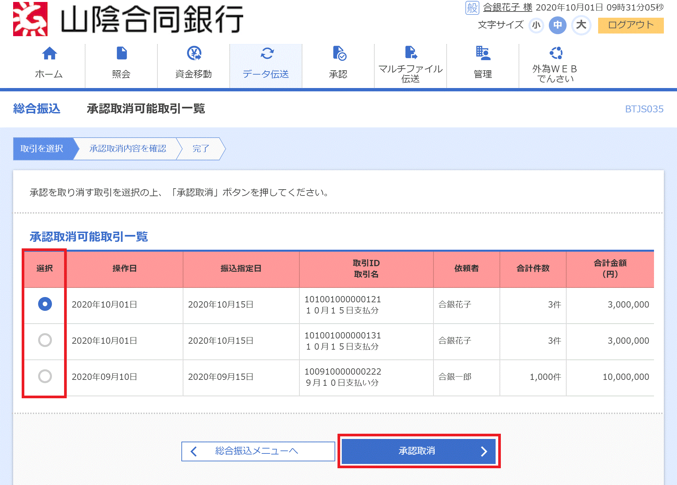Open the 照会 menu label

click(121, 74)
